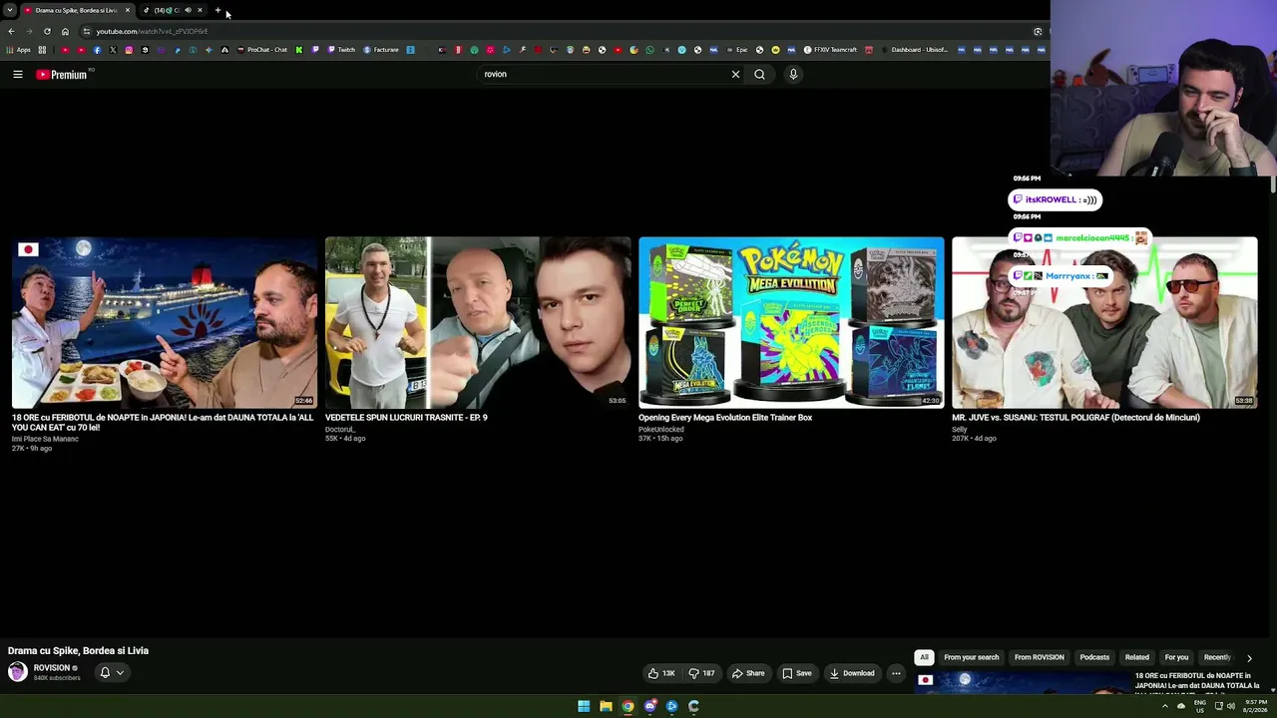Select the 'Related' filter chip

pos(1137,657)
